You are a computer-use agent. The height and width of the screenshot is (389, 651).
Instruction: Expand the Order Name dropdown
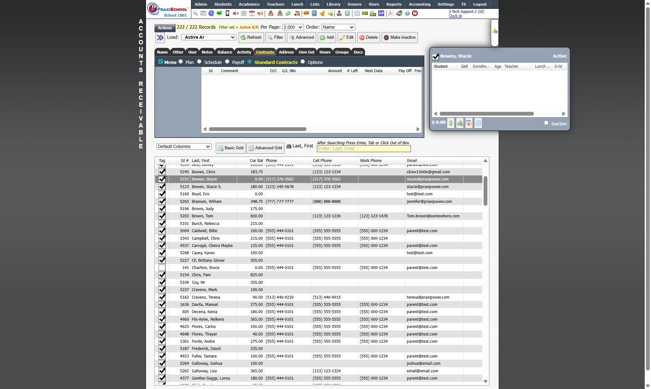pos(338,27)
